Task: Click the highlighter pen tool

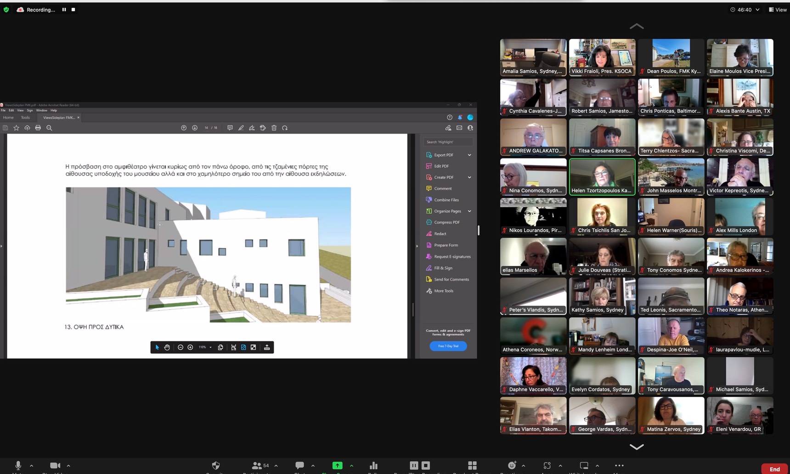Action: point(241,128)
